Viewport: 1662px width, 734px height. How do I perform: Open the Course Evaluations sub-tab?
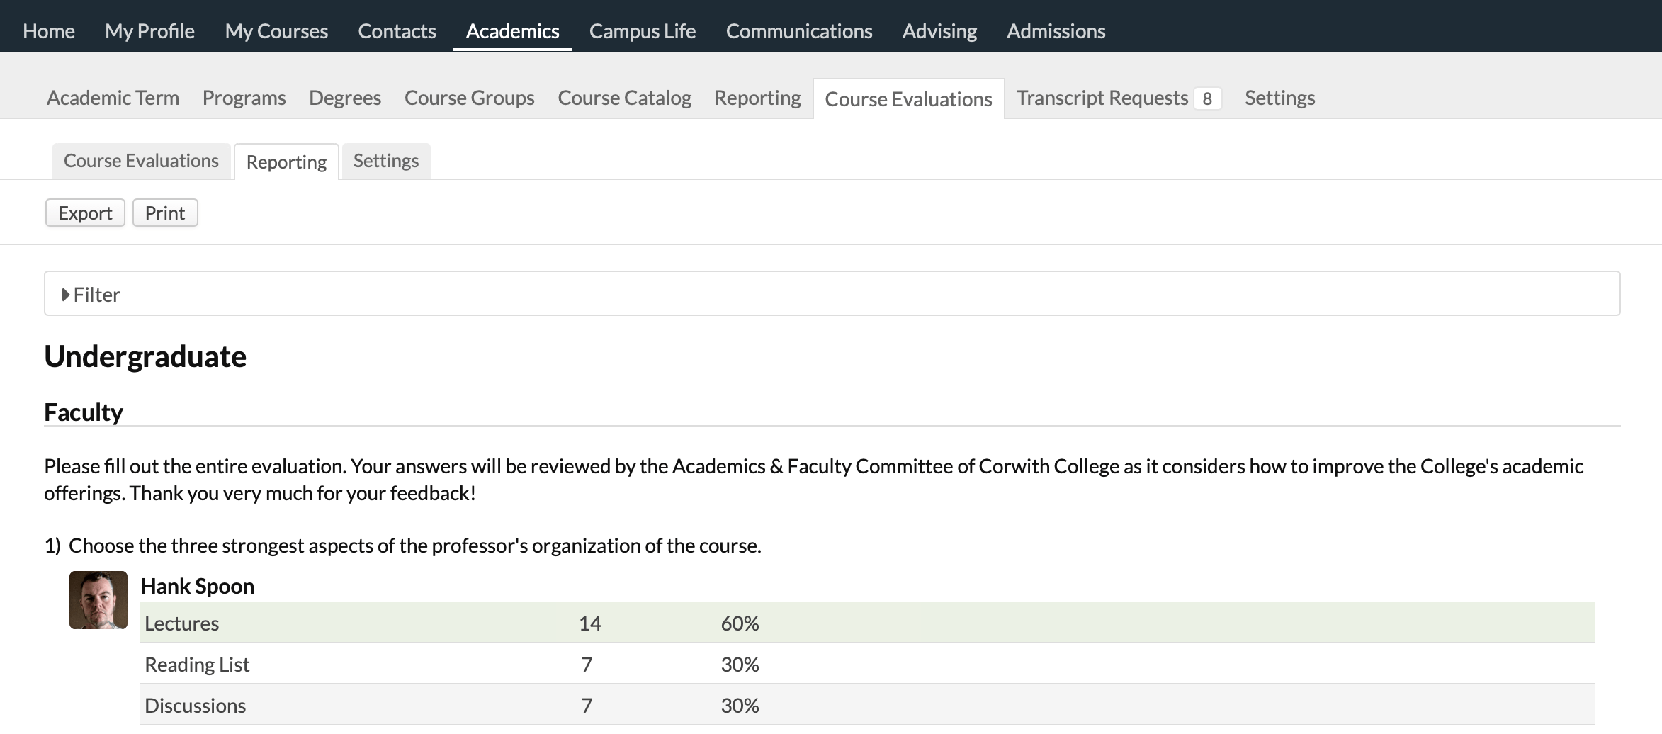(x=141, y=162)
